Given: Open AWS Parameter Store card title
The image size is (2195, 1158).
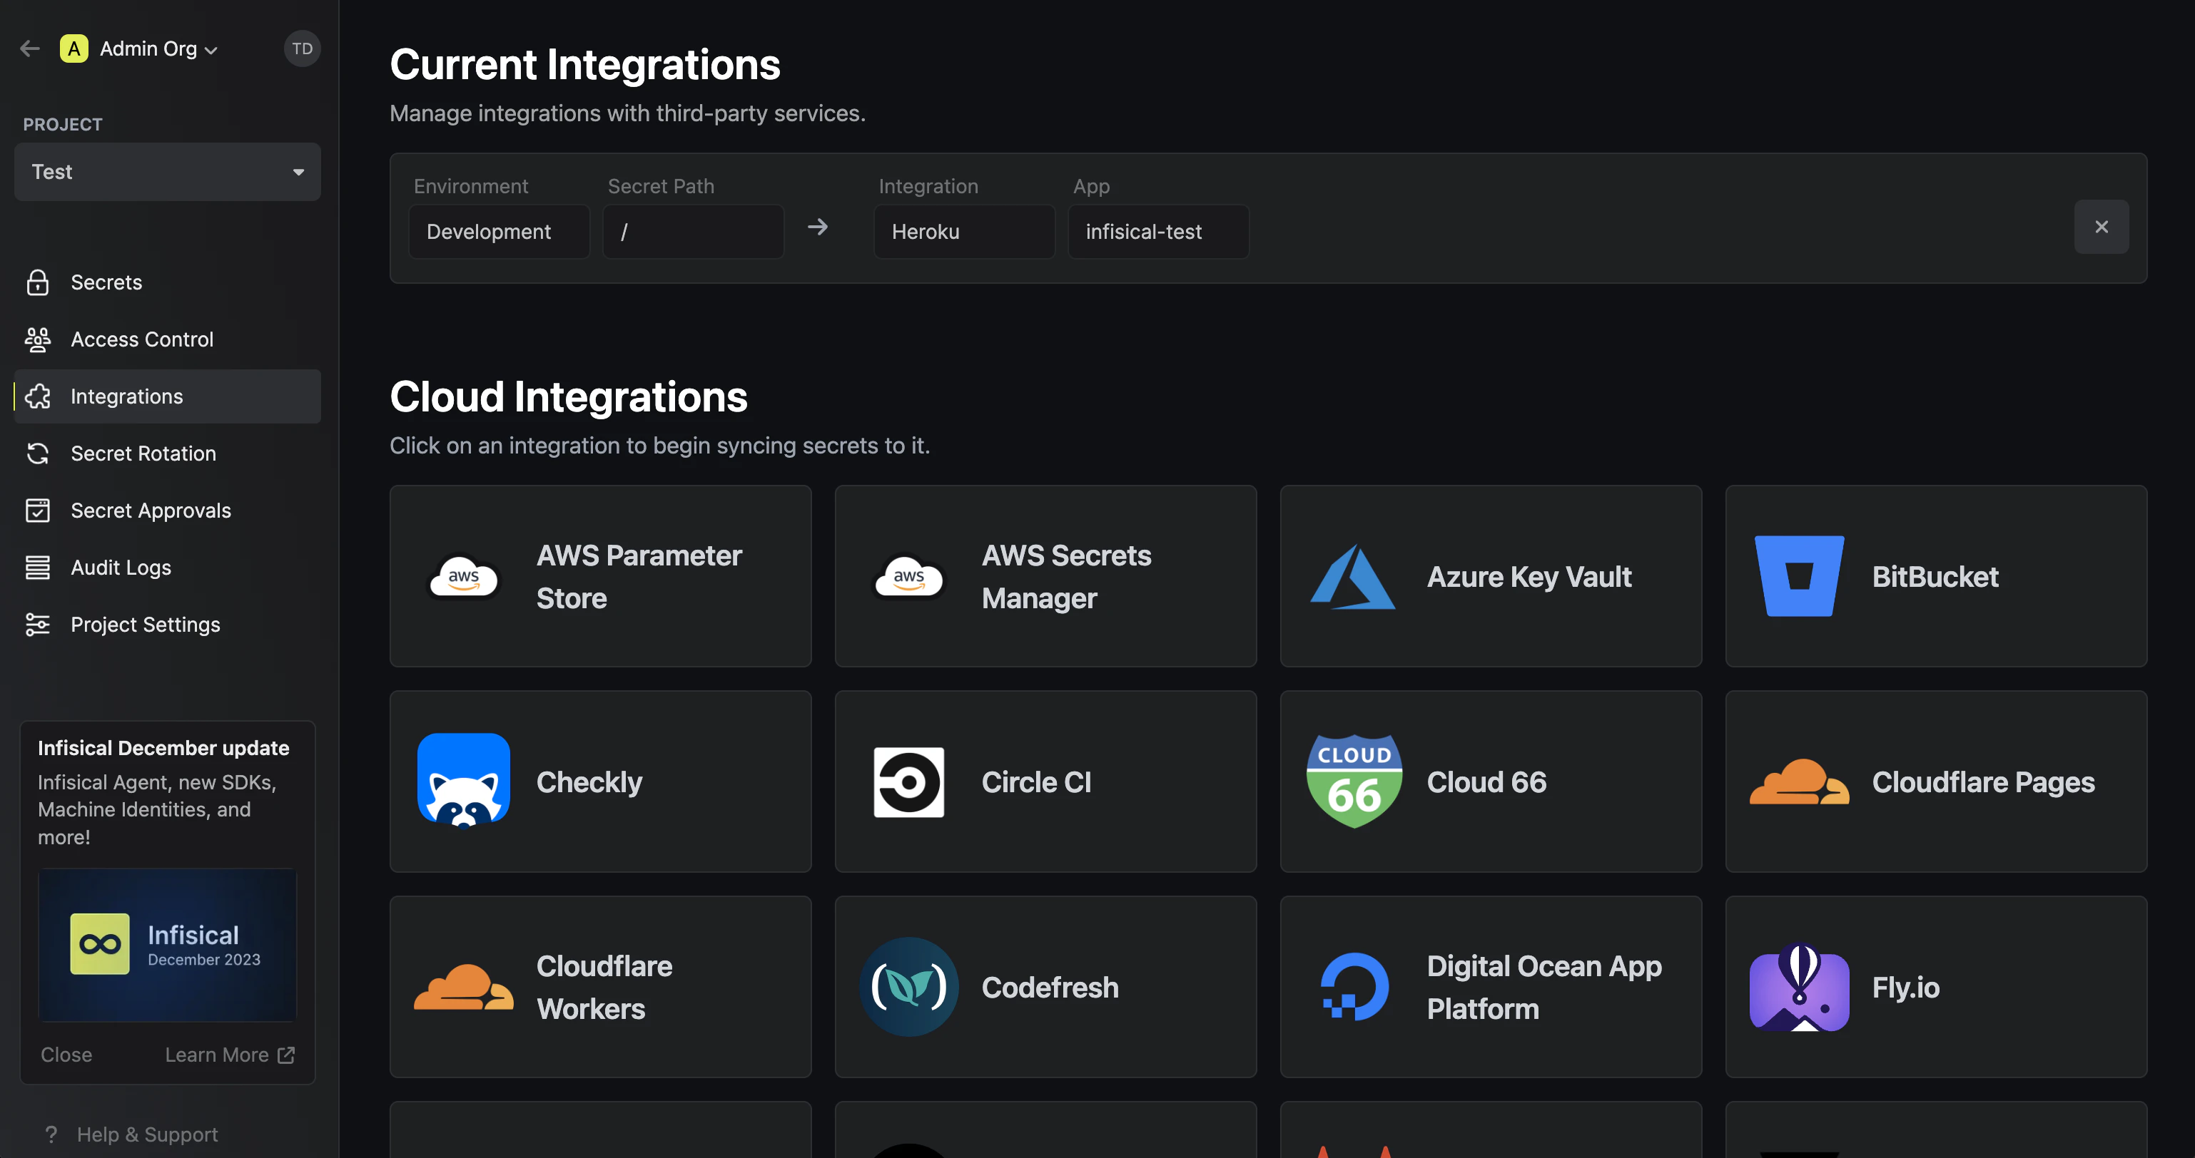Looking at the screenshot, I should (x=639, y=578).
